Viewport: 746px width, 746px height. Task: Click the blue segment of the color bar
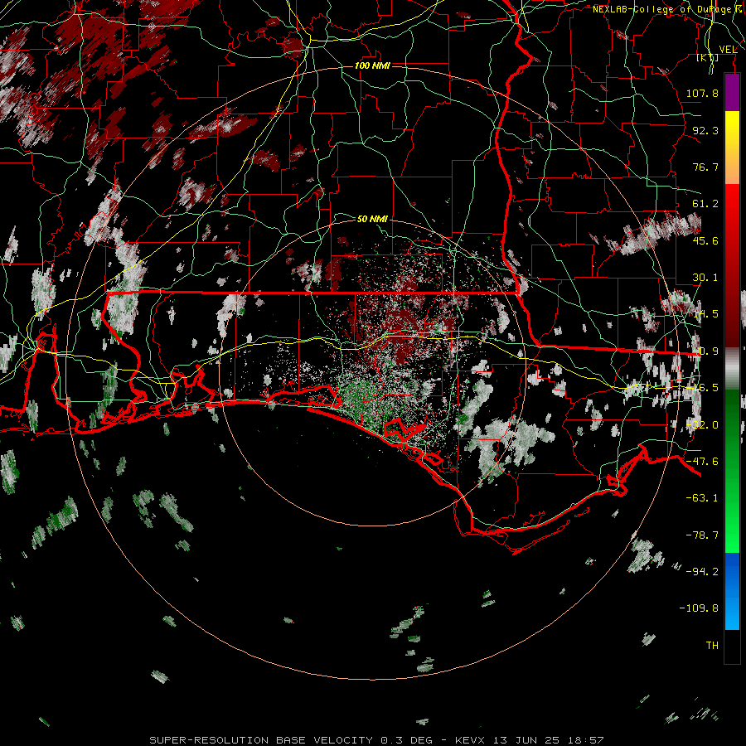click(732, 591)
